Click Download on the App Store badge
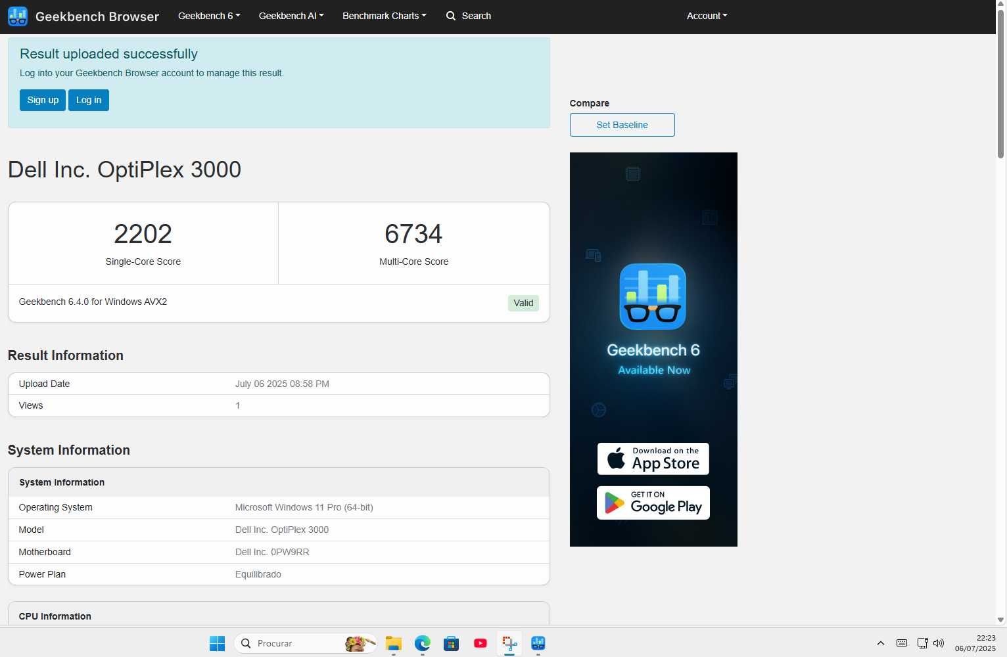Viewport: 1007px width, 657px height. tap(653, 459)
